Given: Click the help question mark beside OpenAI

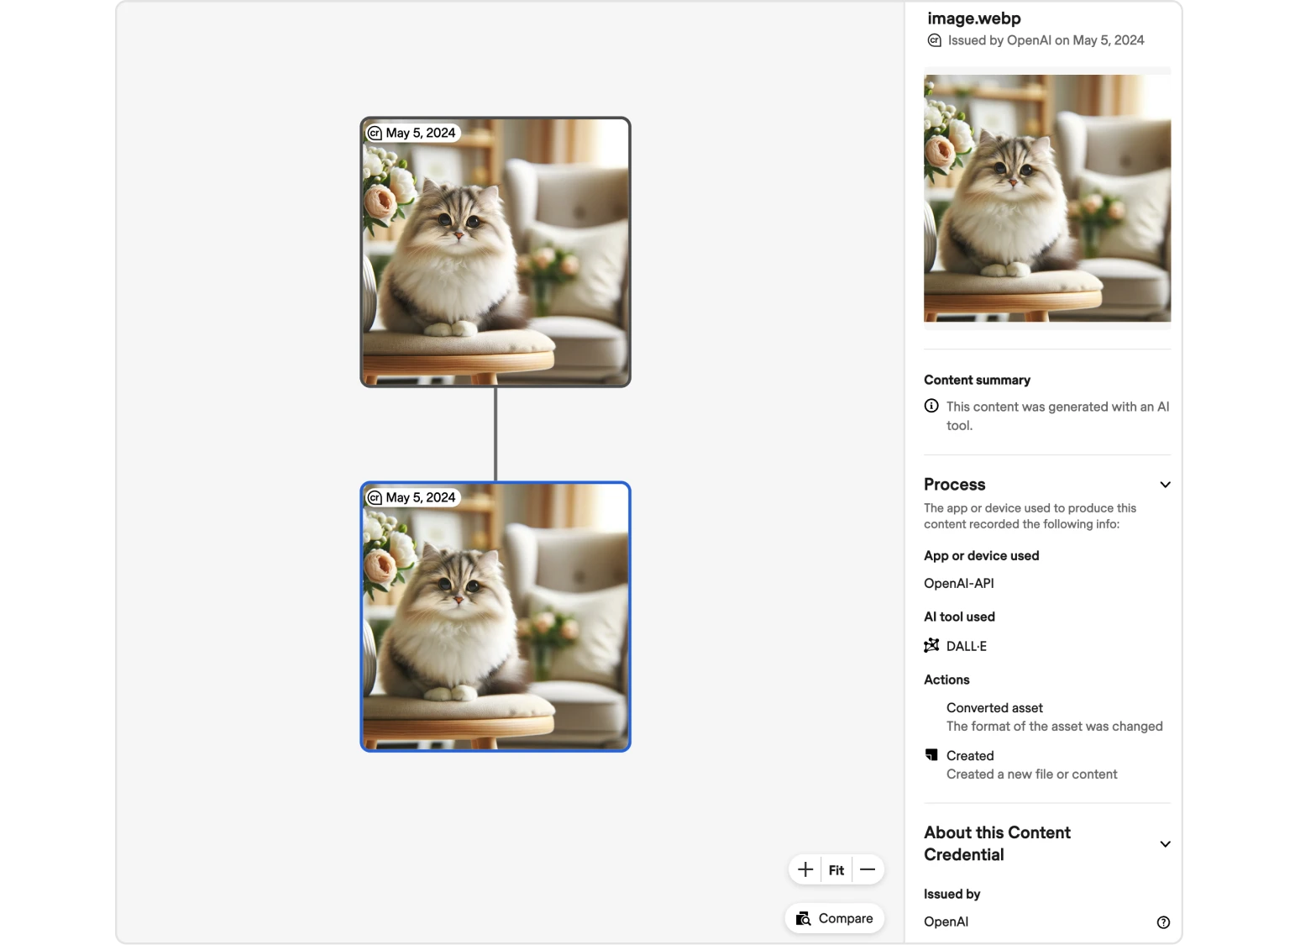Looking at the screenshot, I should [1163, 921].
